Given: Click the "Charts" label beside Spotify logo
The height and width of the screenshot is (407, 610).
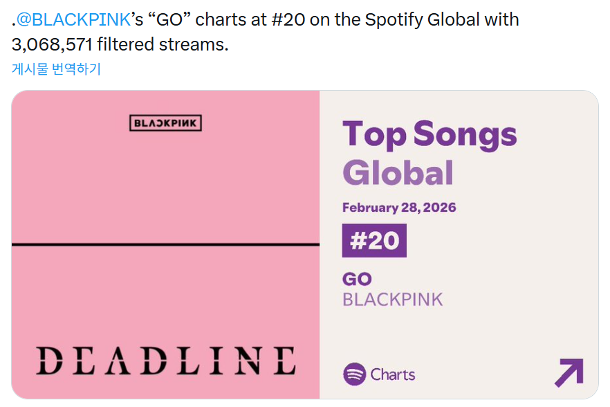Looking at the screenshot, I should 393,374.
